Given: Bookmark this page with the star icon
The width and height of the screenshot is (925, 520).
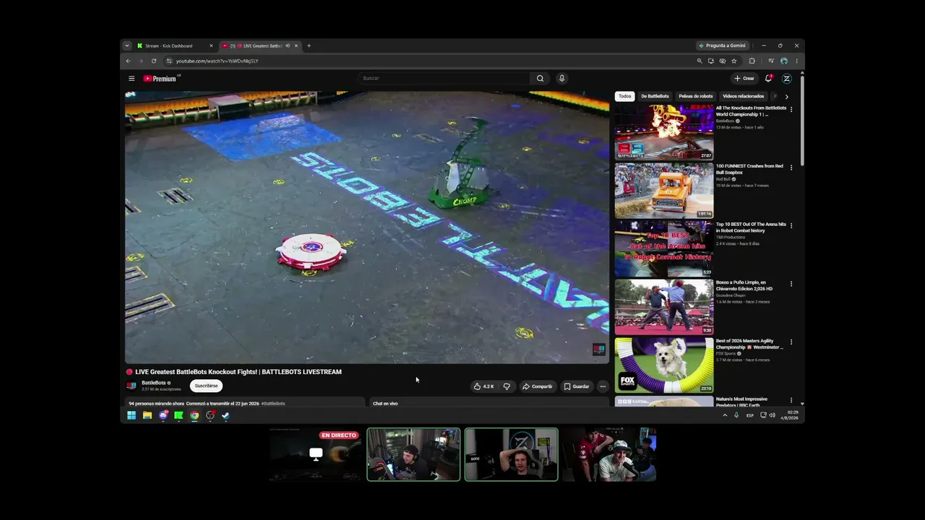Looking at the screenshot, I should [x=734, y=61].
